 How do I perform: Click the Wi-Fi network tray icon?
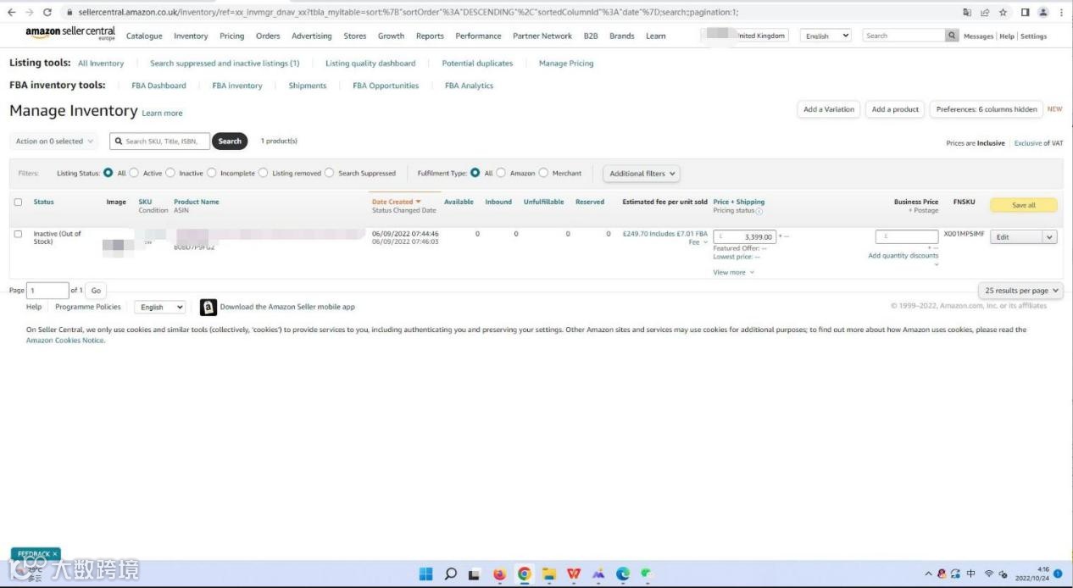989,574
